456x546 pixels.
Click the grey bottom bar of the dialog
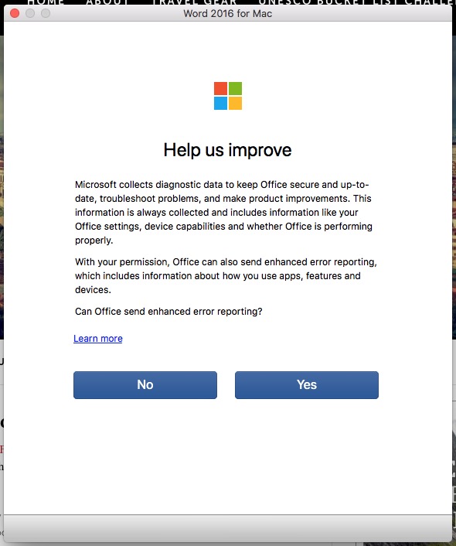228,528
